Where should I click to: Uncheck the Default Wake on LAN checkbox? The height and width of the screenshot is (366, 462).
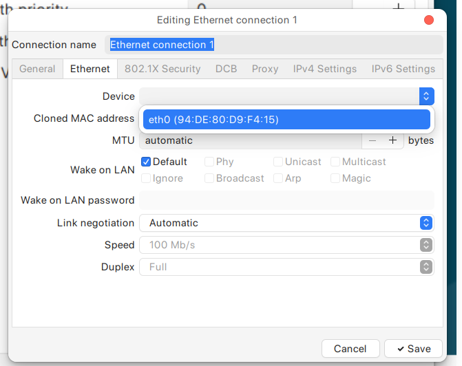tap(146, 162)
